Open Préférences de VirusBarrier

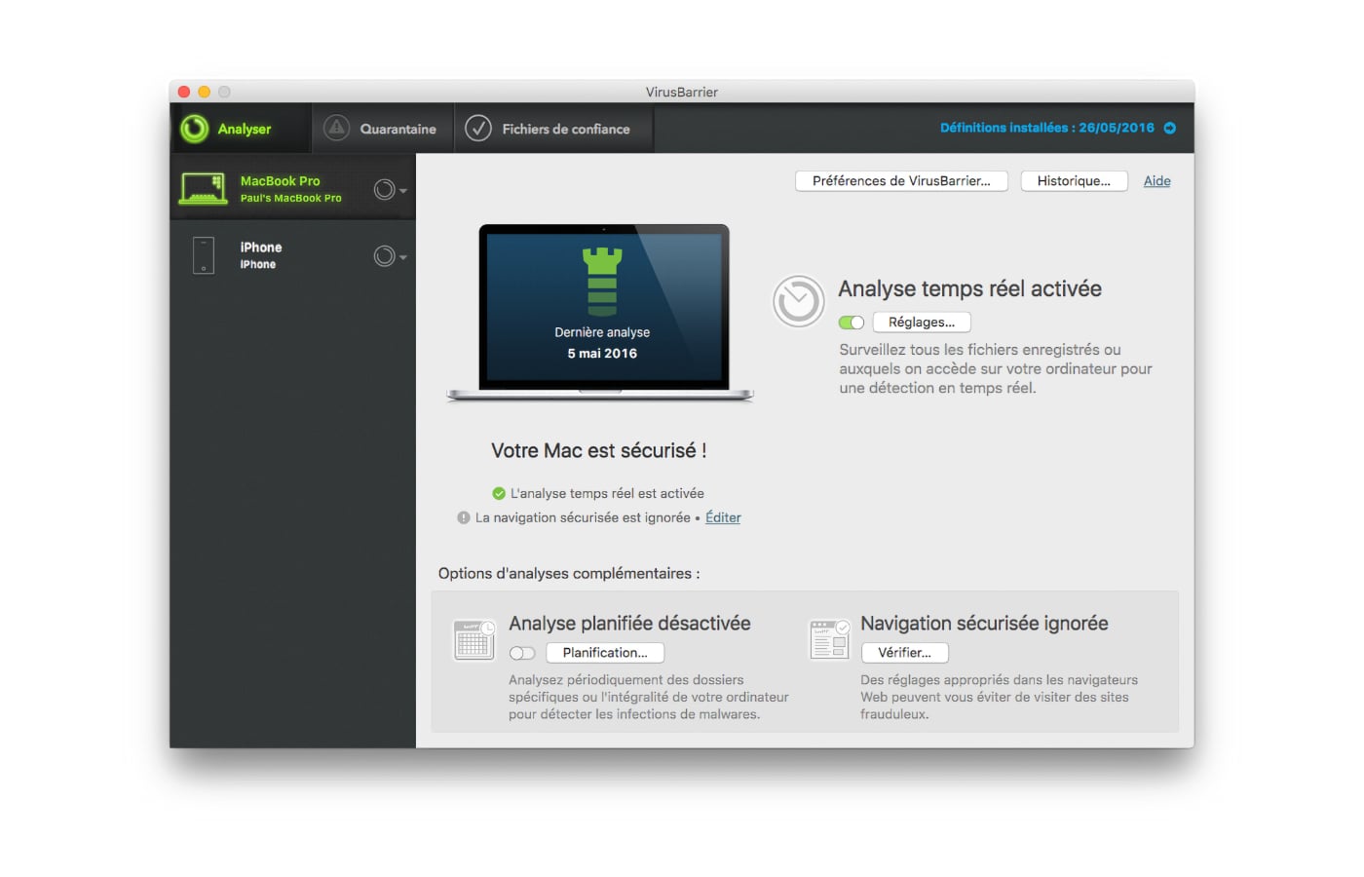901,181
